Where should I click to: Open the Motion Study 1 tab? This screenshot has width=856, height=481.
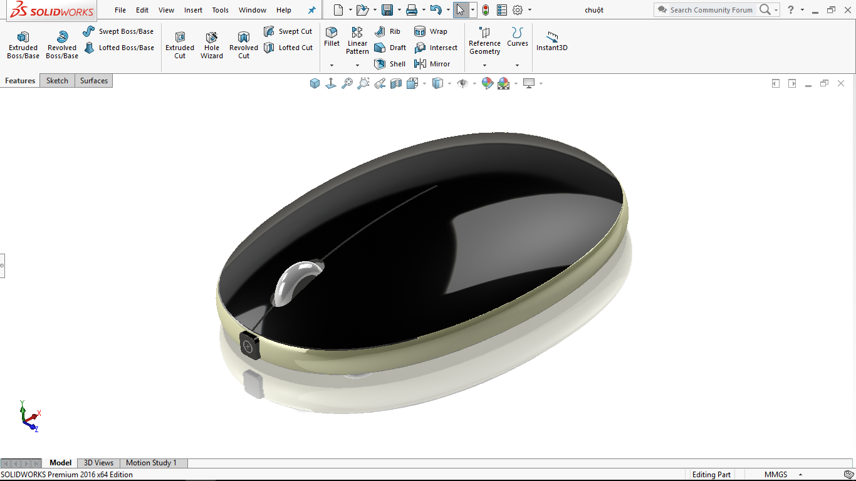[151, 463]
